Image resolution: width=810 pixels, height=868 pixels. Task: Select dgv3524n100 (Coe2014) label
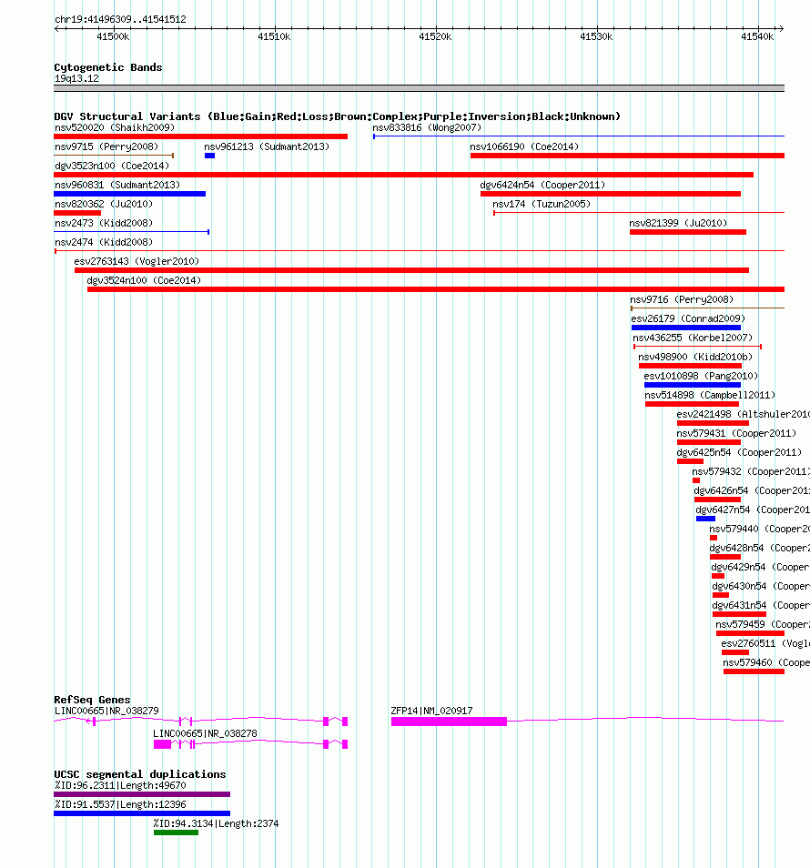click(144, 280)
